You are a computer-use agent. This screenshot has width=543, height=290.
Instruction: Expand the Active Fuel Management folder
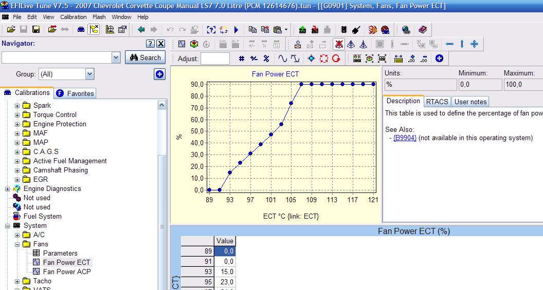[x=17, y=161]
